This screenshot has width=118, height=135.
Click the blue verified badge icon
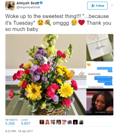point(41,3)
